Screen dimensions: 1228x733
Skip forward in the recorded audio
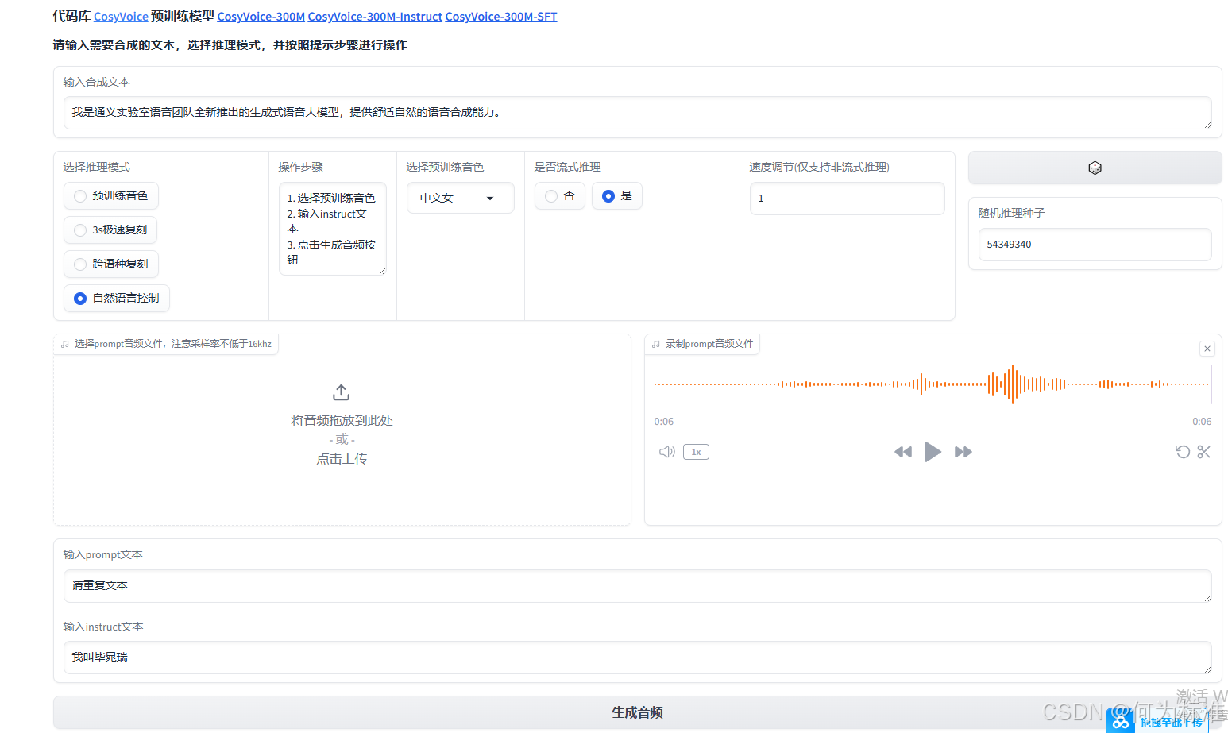click(x=963, y=451)
